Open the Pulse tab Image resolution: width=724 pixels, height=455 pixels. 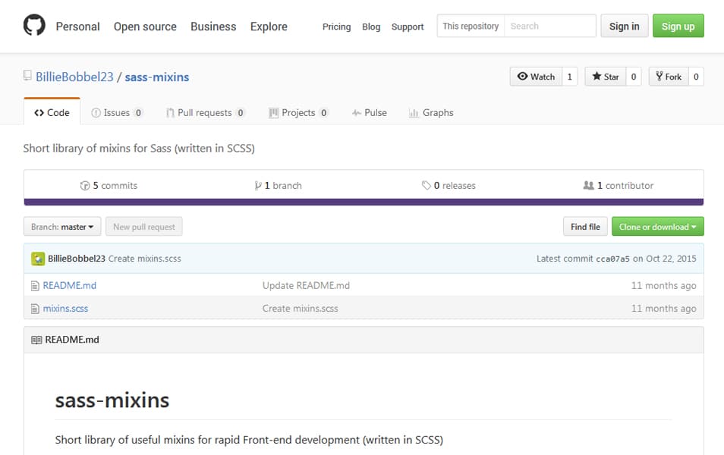370,112
